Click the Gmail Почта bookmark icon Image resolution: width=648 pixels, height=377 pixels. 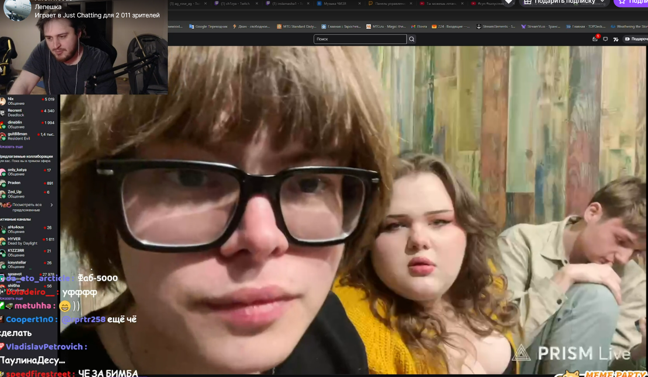coord(413,26)
